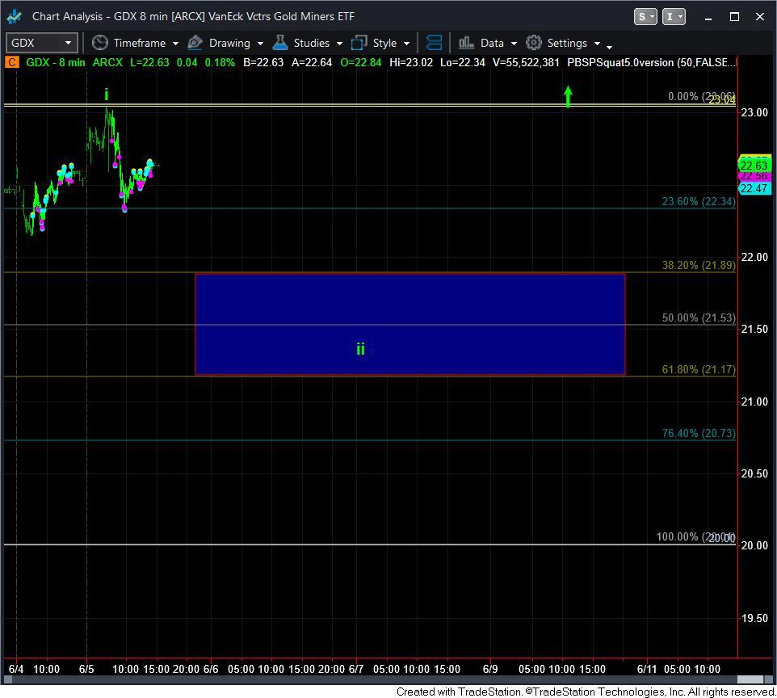Click the magenta 22.56 price tag
This screenshot has height=698, width=777.
tap(754, 176)
